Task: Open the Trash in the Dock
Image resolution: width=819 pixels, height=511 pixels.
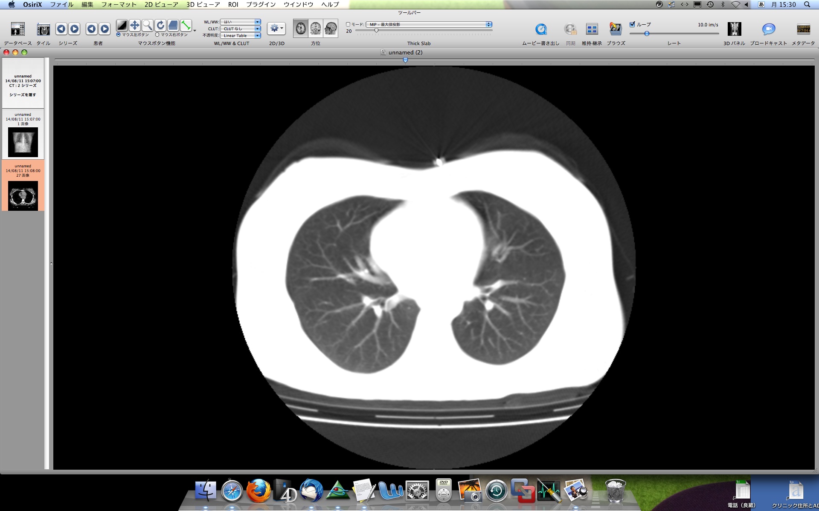Action: [616, 491]
